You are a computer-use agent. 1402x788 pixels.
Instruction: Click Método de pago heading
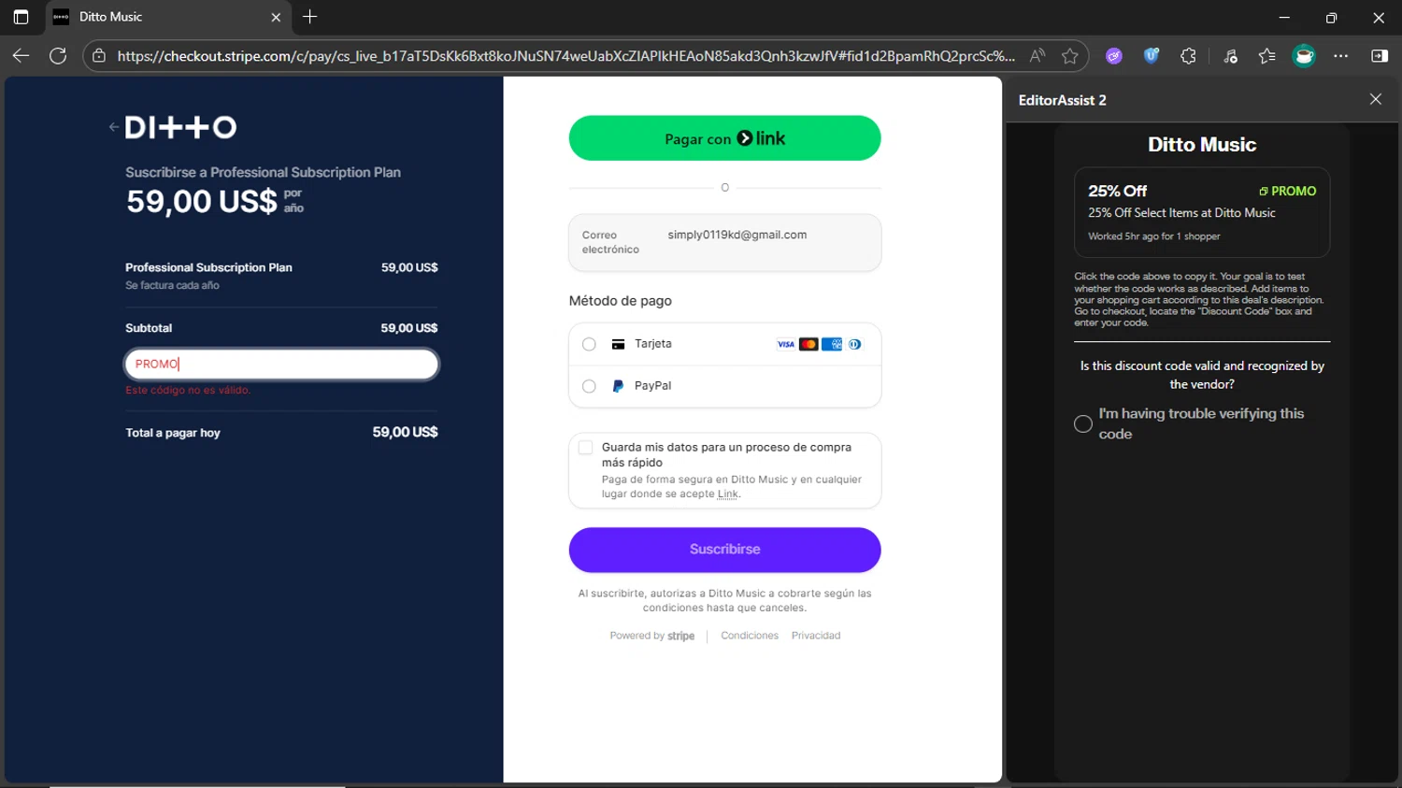(x=621, y=301)
